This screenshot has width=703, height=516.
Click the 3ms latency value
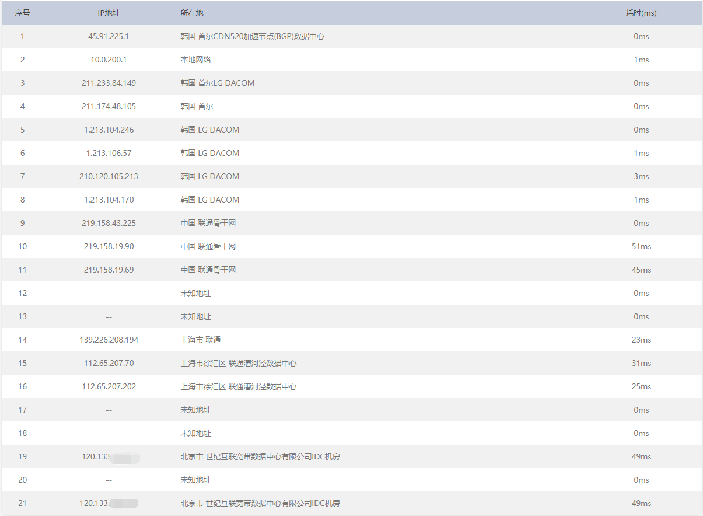641,176
